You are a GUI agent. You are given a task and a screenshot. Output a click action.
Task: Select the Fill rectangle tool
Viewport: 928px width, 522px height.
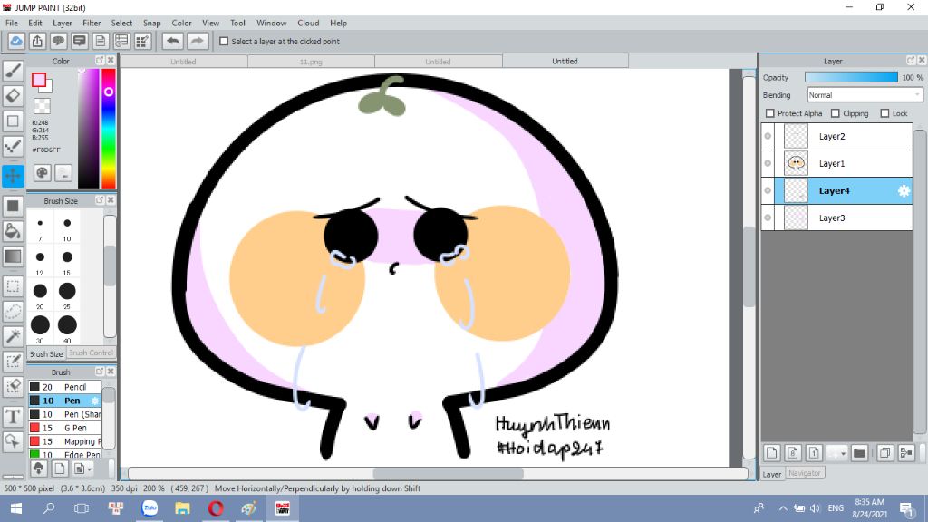(13, 207)
